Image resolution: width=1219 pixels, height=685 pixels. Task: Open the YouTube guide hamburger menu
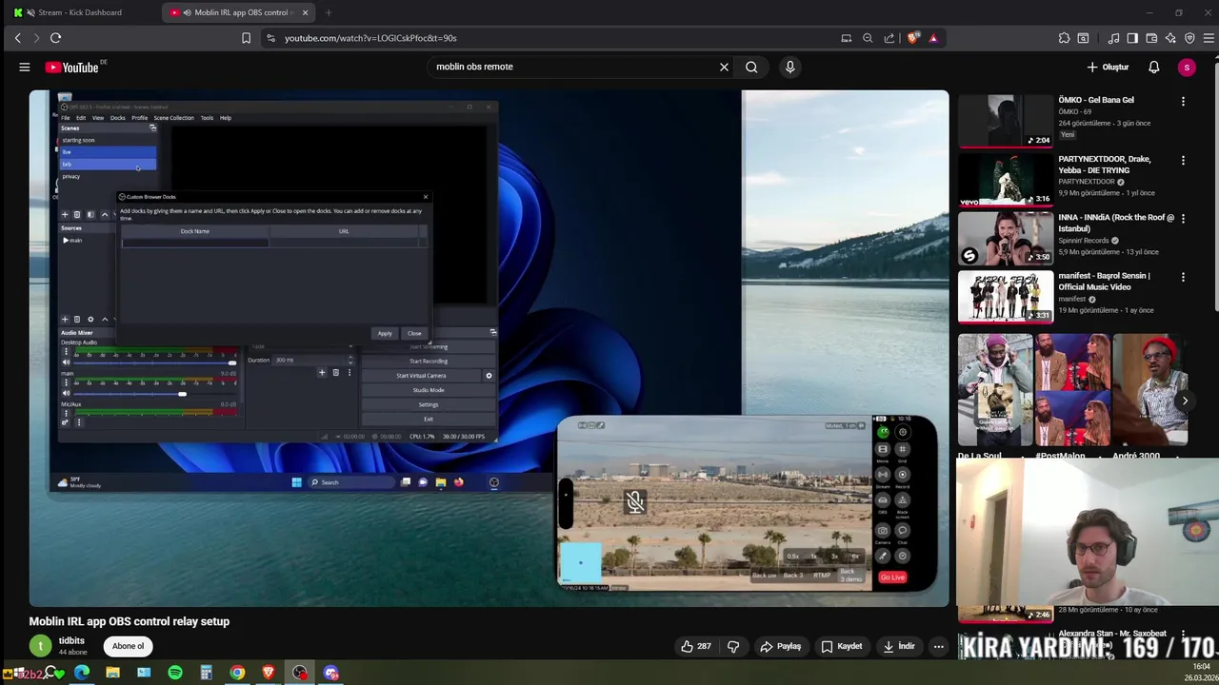point(25,67)
